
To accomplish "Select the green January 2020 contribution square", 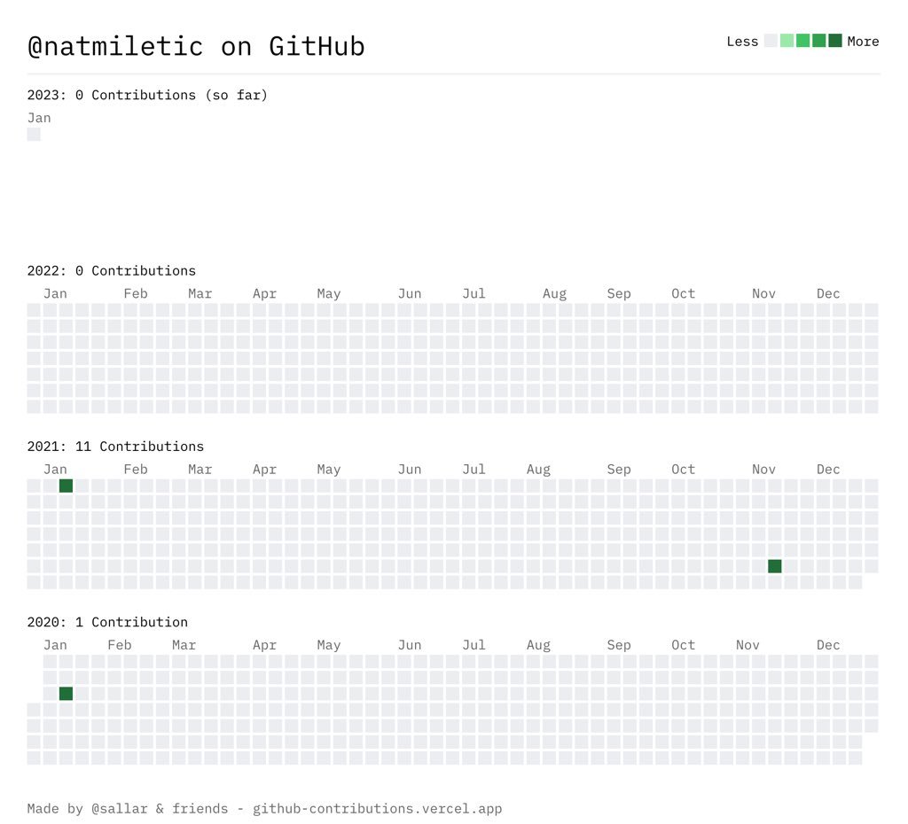I will [67, 694].
